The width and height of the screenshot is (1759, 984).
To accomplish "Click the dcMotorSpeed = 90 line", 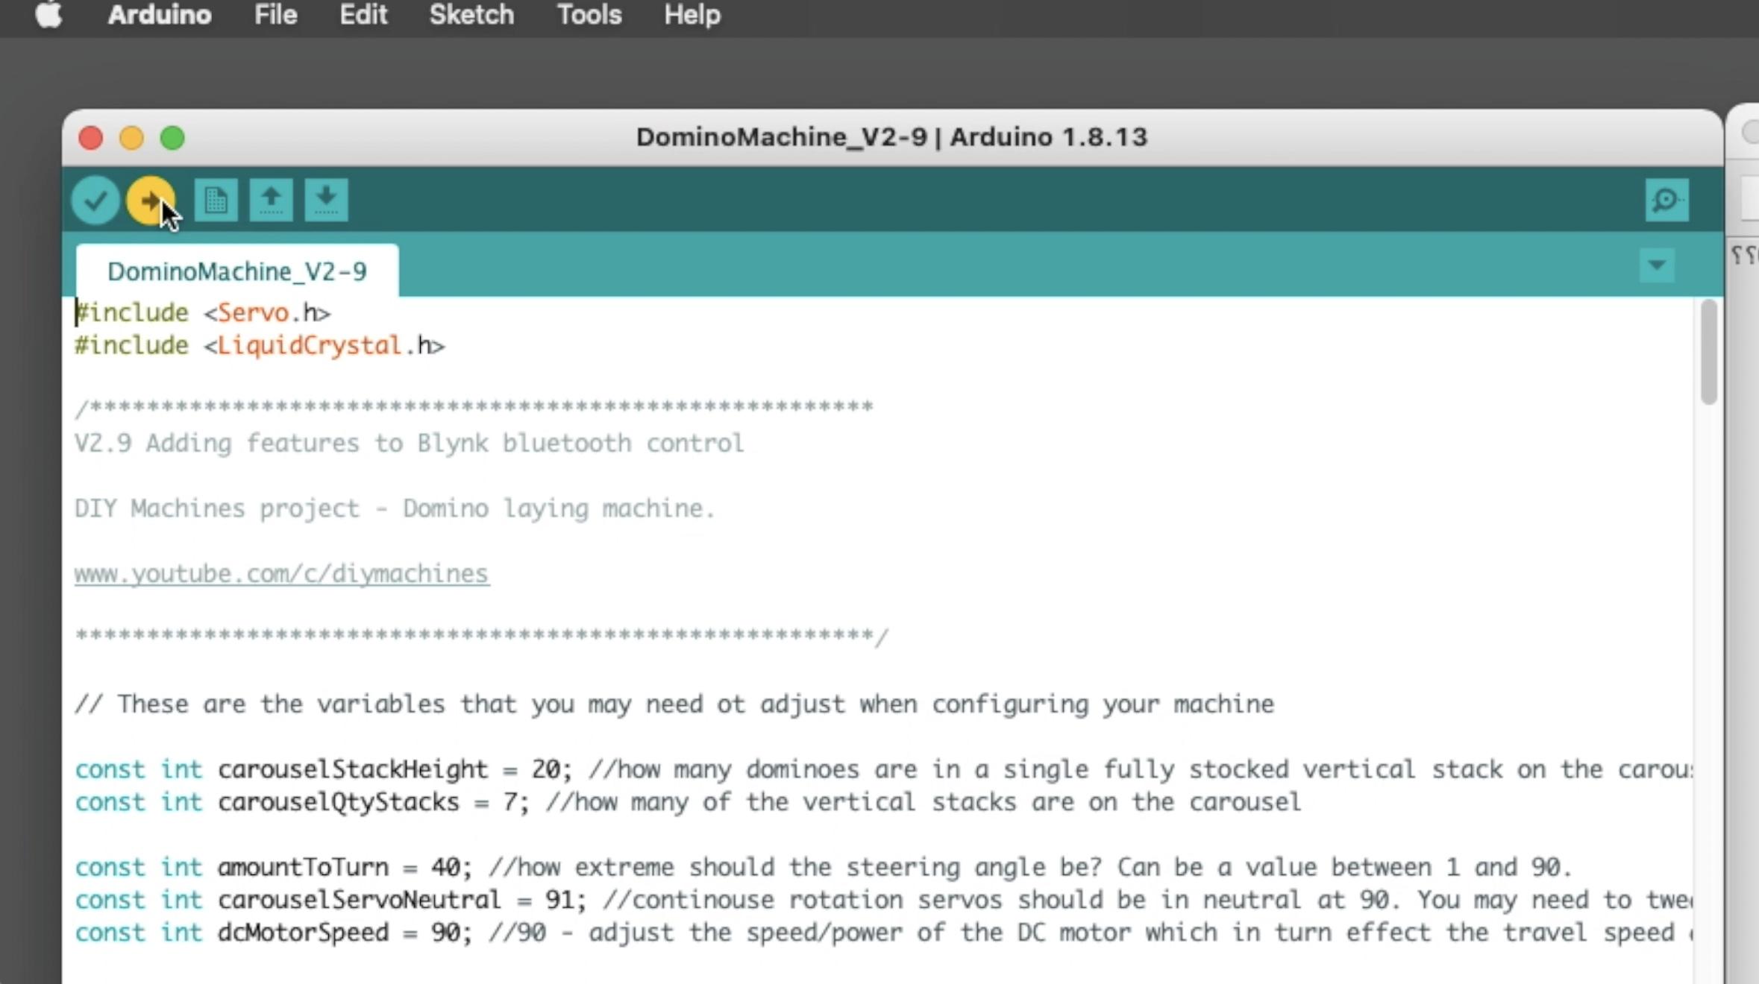I will click(883, 933).
